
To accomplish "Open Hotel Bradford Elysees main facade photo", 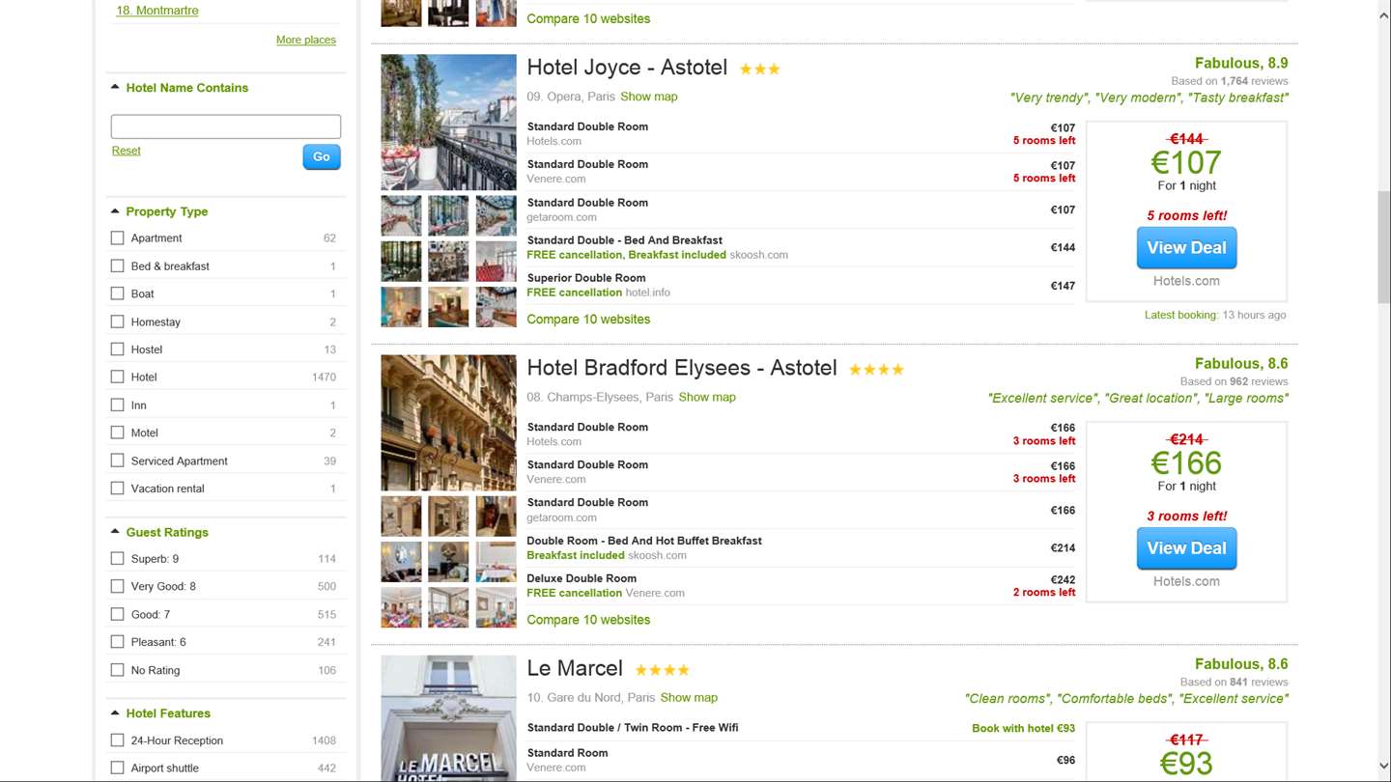I will (x=448, y=423).
